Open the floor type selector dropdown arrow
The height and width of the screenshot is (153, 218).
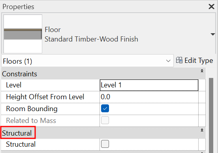[x=213, y=34]
